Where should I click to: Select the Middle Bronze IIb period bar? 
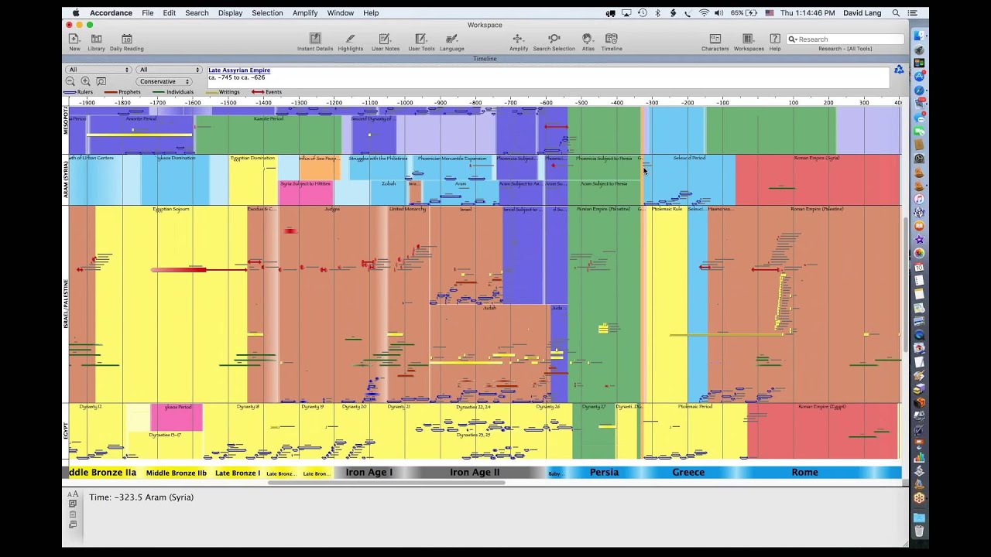177,473
